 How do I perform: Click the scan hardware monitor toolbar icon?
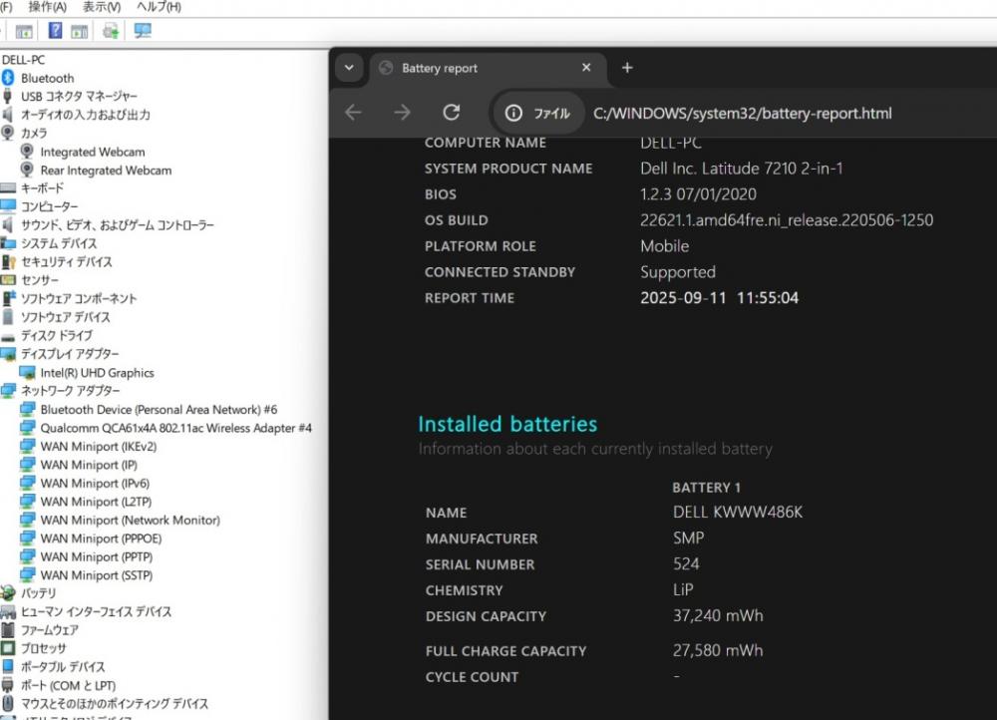[143, 31]
